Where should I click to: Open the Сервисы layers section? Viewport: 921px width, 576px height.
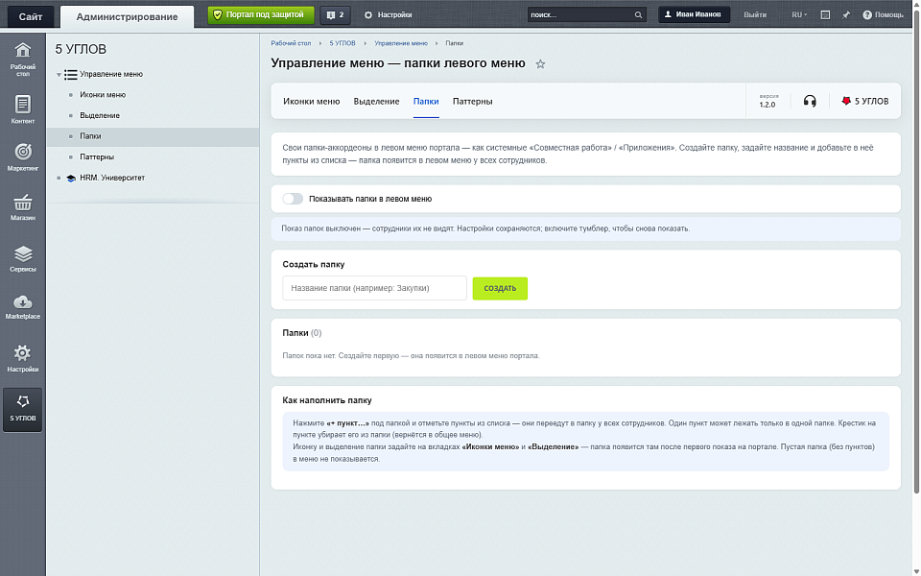(x=23, y=258)
